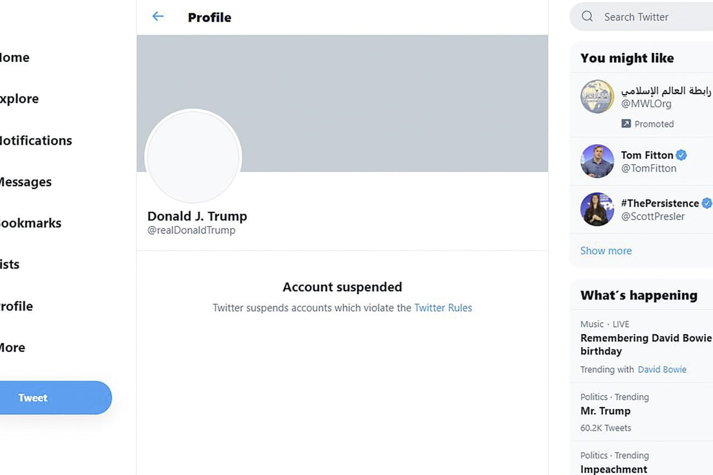Screen dimensions: 713x475
Task: Go to Home in the sidebar
Action: 14,58
